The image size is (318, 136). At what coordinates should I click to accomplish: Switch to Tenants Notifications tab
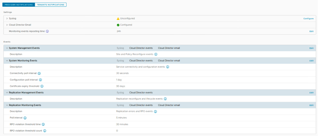(x=50, y=5)
